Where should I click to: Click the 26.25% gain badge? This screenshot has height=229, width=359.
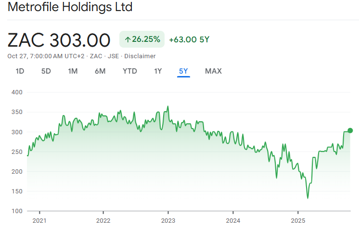click(142, 39)
